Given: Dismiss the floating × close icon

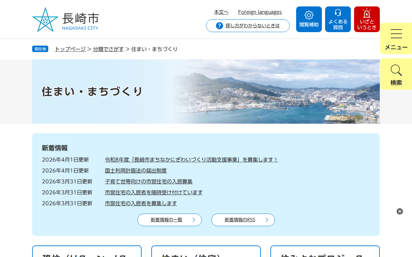Looking at the screenshot, I should pyautogui.click(x=399, y=211).
